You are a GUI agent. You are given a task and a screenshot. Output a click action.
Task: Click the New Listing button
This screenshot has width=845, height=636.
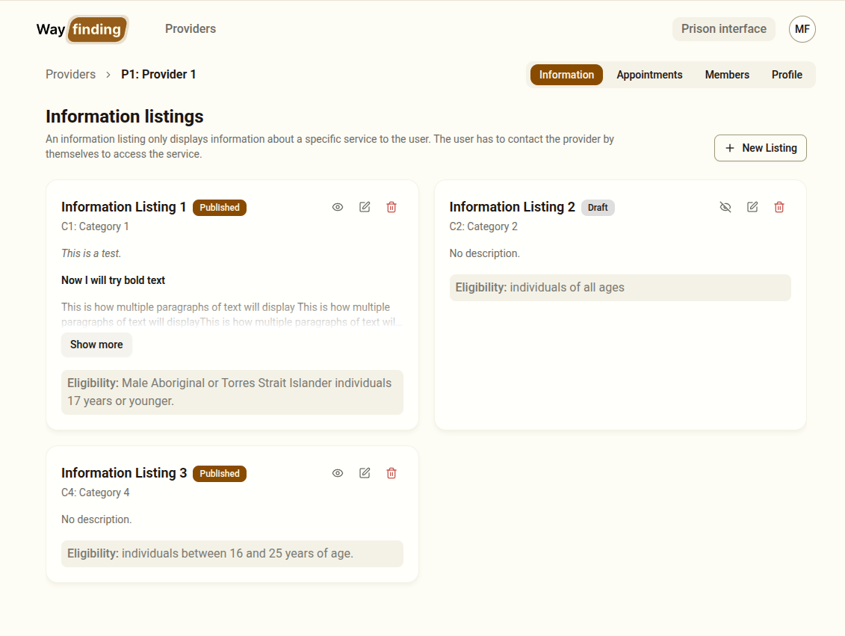coord(760,148)
